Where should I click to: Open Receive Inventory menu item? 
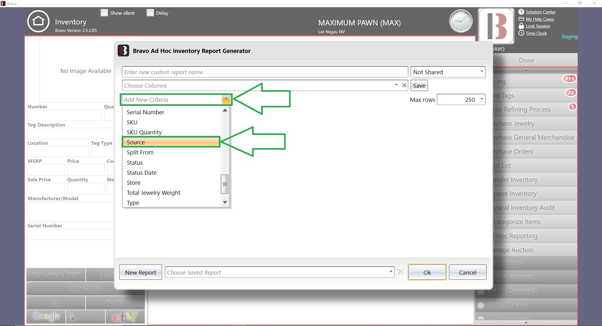tap(535, 194)
